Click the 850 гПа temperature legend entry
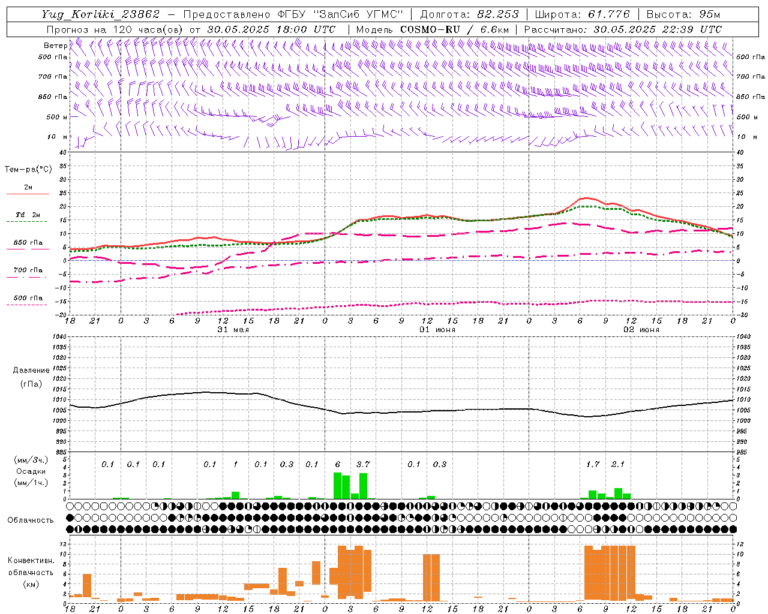Screen dimensions: 768x614 click(28, 243)
